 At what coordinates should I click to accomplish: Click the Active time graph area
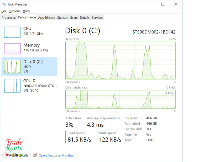120,60
